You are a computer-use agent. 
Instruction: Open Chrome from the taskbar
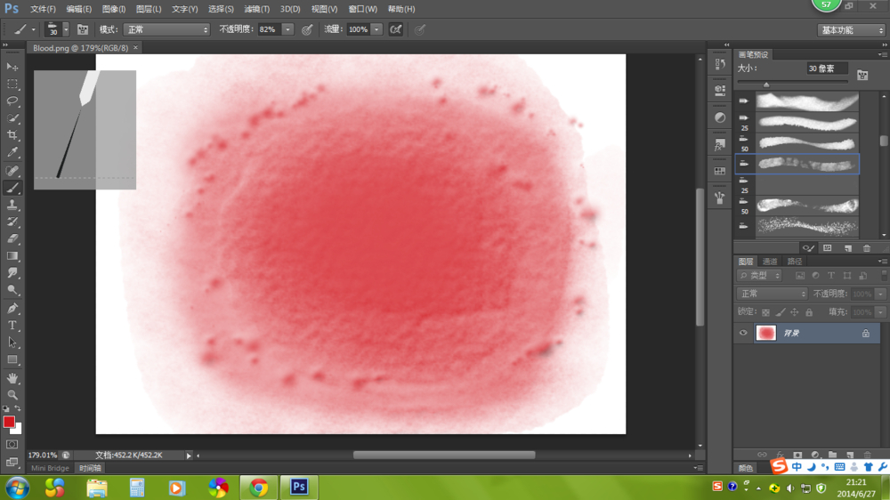coord(259,488)
